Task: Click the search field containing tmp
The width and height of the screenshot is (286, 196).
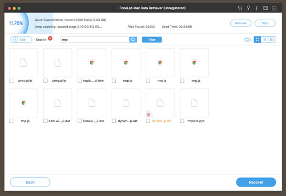Action: tap(94, 40)
